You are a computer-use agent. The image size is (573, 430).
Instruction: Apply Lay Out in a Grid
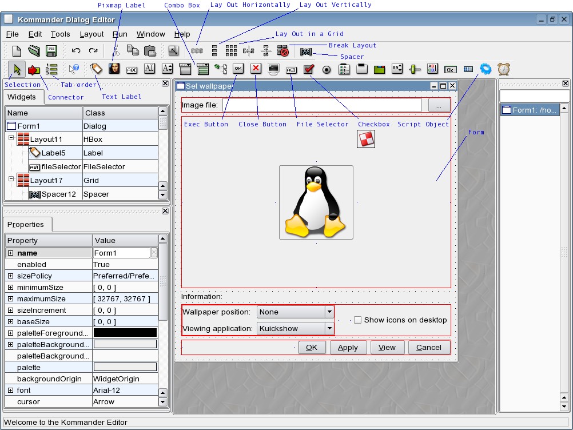coord(231,51)
